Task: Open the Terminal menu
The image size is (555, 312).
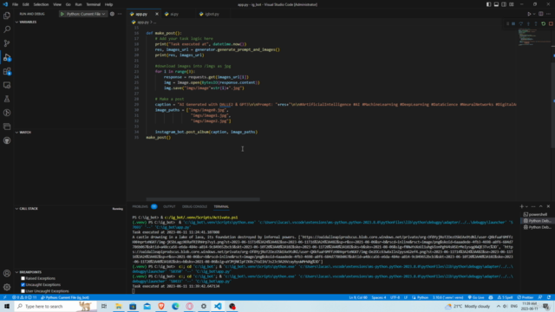Action: 93,4
